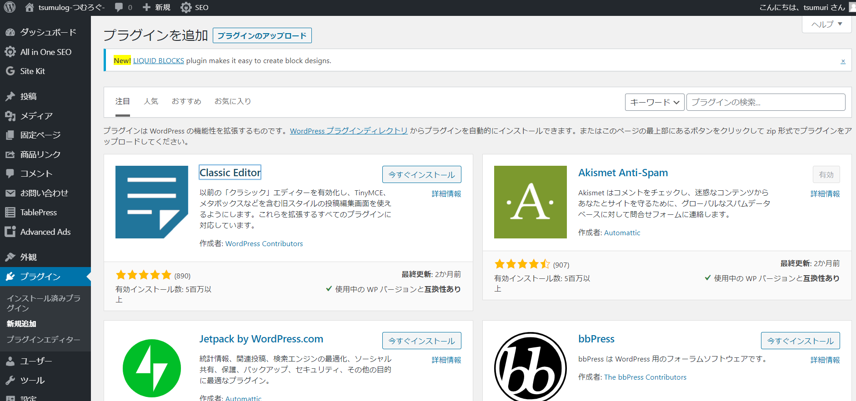This screenshot has height=401, width=856.
Task: Focus the プラグインの検索 search field
Action: (x=766, y=102)
